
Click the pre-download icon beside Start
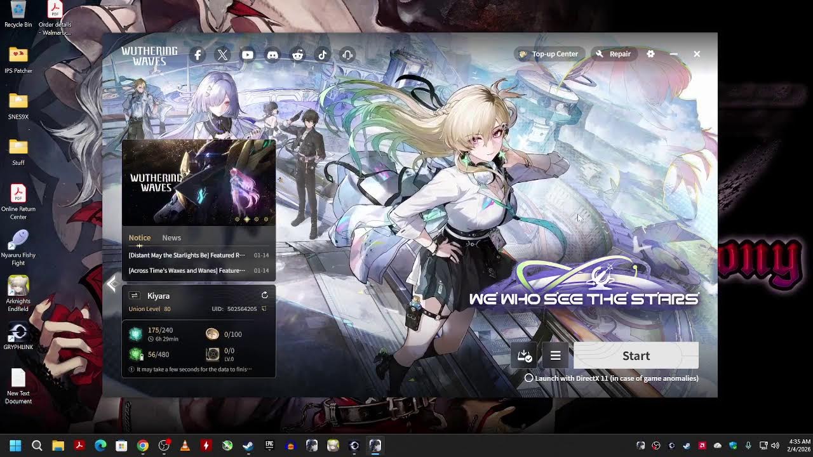[x=524, y=355]
